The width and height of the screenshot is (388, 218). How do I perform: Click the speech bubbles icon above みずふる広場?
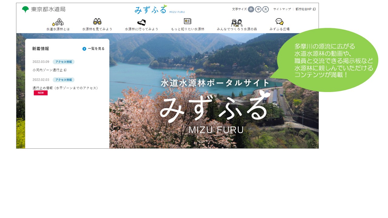279,21
